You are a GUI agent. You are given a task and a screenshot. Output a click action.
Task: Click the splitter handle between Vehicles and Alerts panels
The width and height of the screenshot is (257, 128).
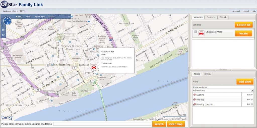[x=223, y=70]
